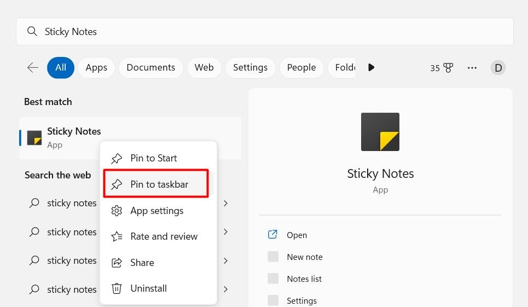The image size is (528, 307).
Task: Click Settings in the preview pane actions
Action: coord(301,300)
